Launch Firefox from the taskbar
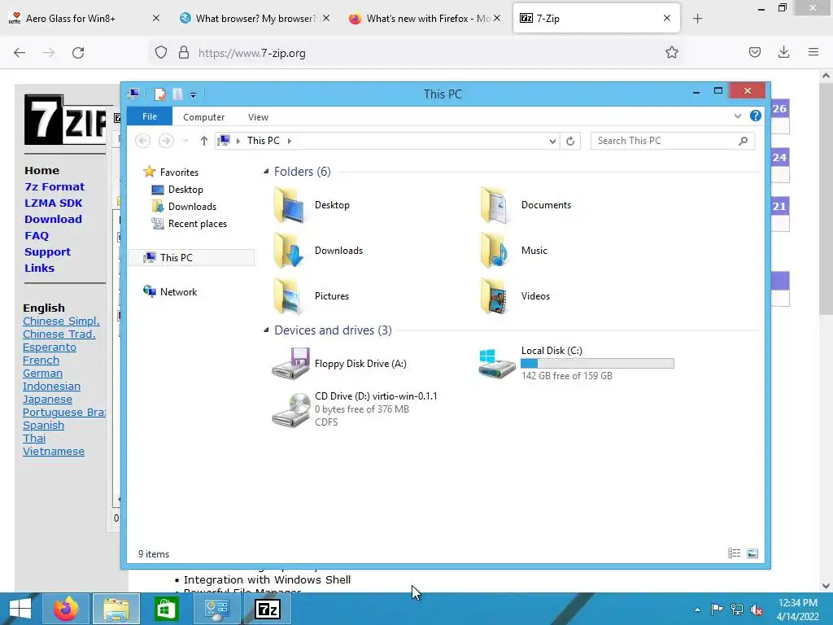 (x=66, y=609)
